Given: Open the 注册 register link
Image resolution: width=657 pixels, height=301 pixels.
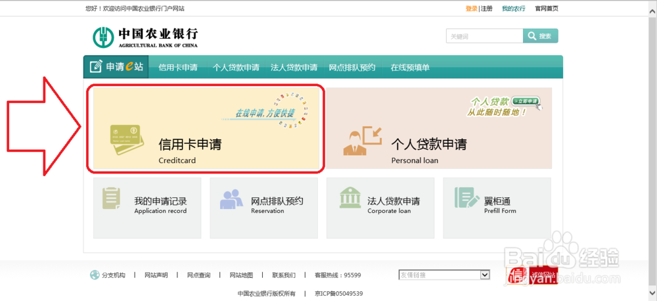Looking at the screenshot, I should pos(486,9).
